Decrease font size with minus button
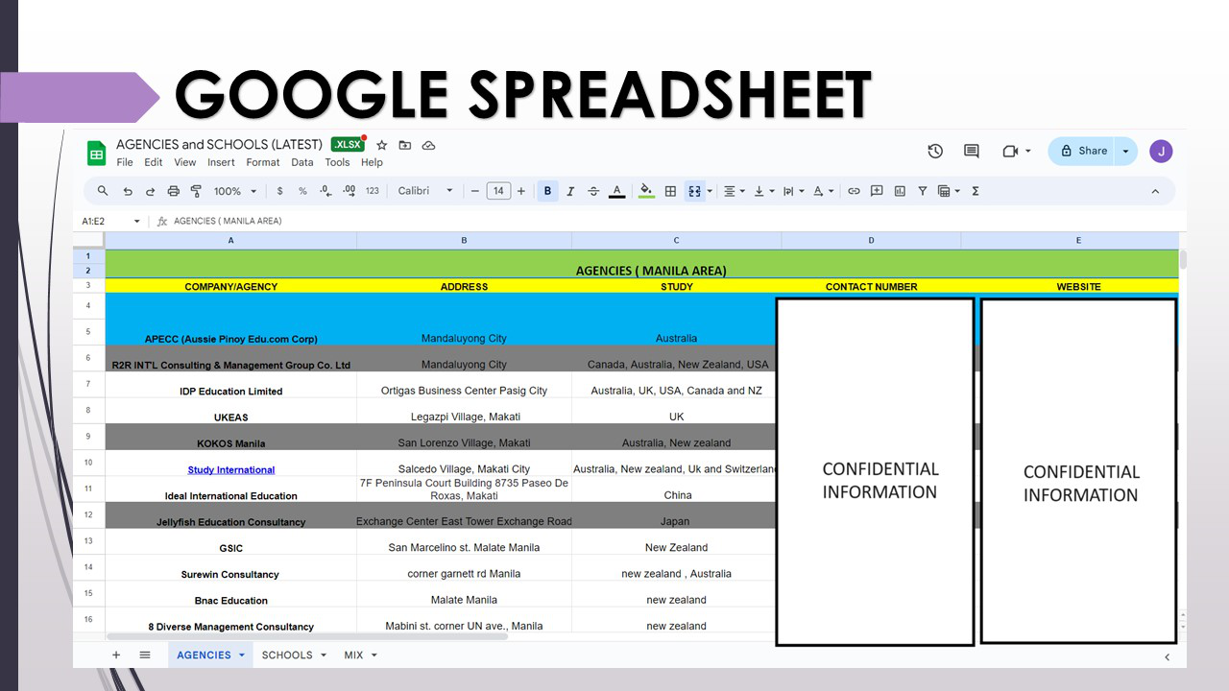 point(474,191)
